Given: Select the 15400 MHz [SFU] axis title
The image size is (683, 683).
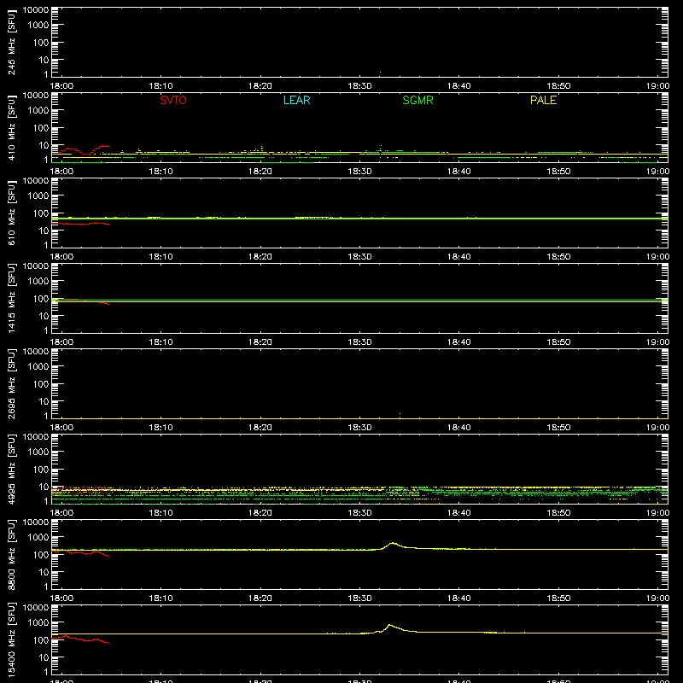Looking at the screenshot, I should click(11, 639).
